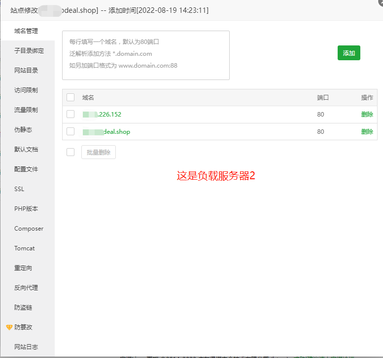Toggle checkbox beside 批量删除

pyautogui.click(x=70, y=152)
